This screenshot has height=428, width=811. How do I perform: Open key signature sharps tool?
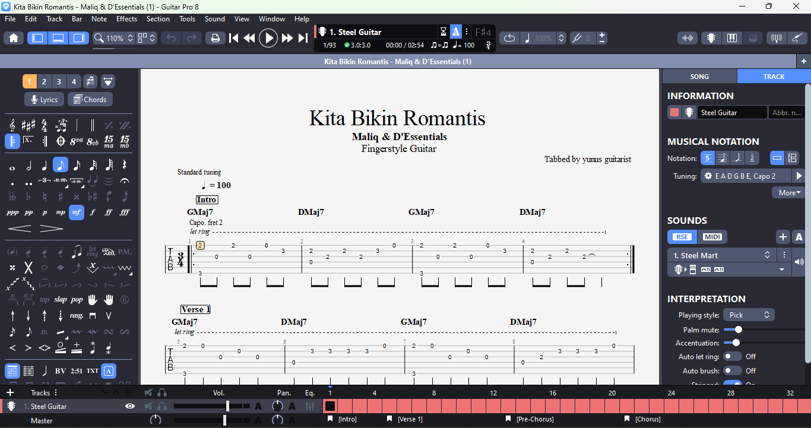click(x=28, y=125)
